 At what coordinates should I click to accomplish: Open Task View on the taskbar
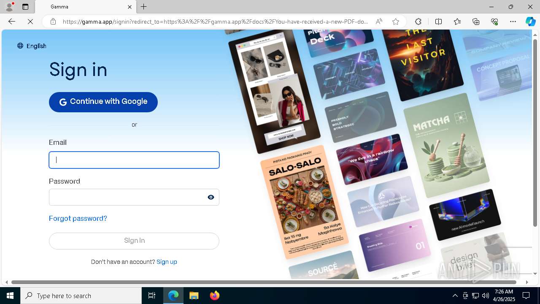(152, 296)
